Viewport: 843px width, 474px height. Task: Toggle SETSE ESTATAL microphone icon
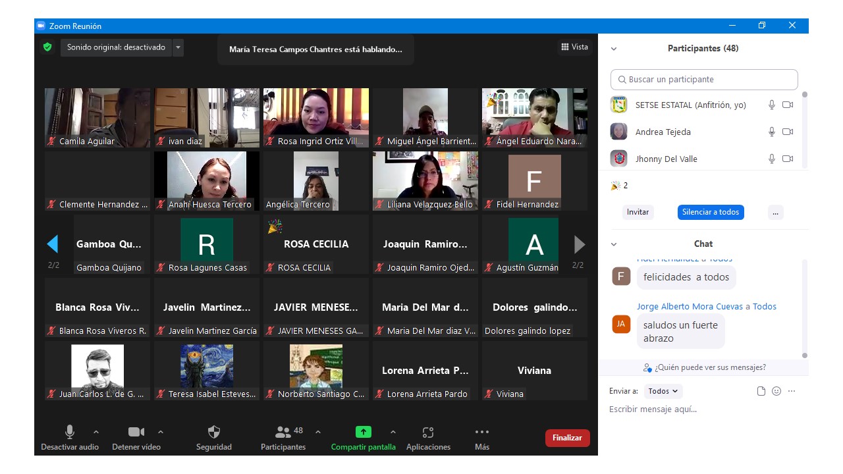772,105
